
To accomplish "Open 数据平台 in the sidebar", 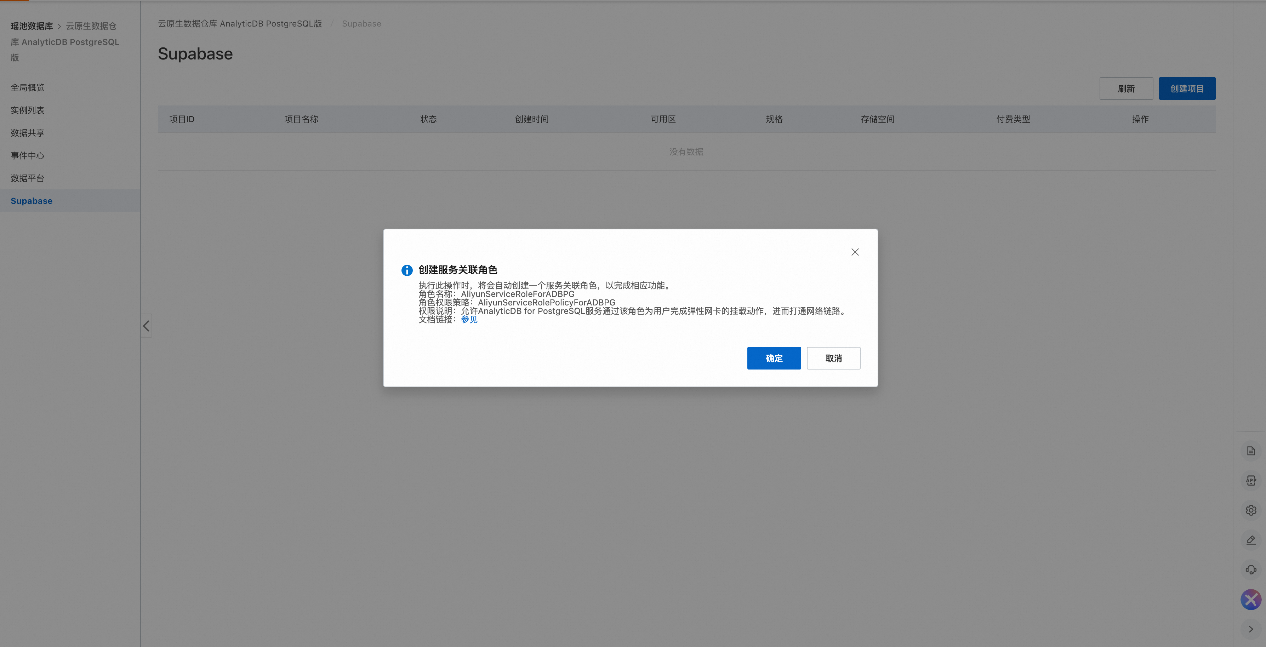I will pyautogui.click(x=28, y=178).
